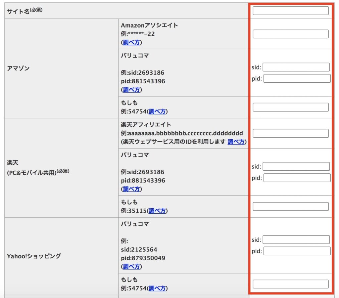This screenshot has height=298, width=339.
Task: Click Yahoo!ショッピング もしも ID field
Action: (x=291, y=284)
